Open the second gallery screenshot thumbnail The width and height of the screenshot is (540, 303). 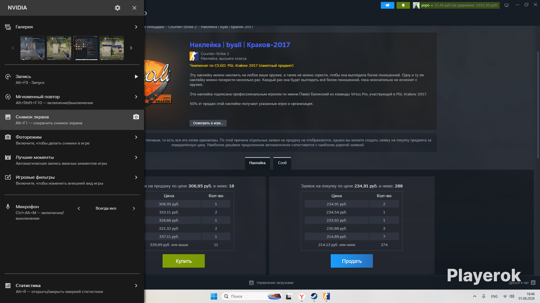click(x=59, y=48)
